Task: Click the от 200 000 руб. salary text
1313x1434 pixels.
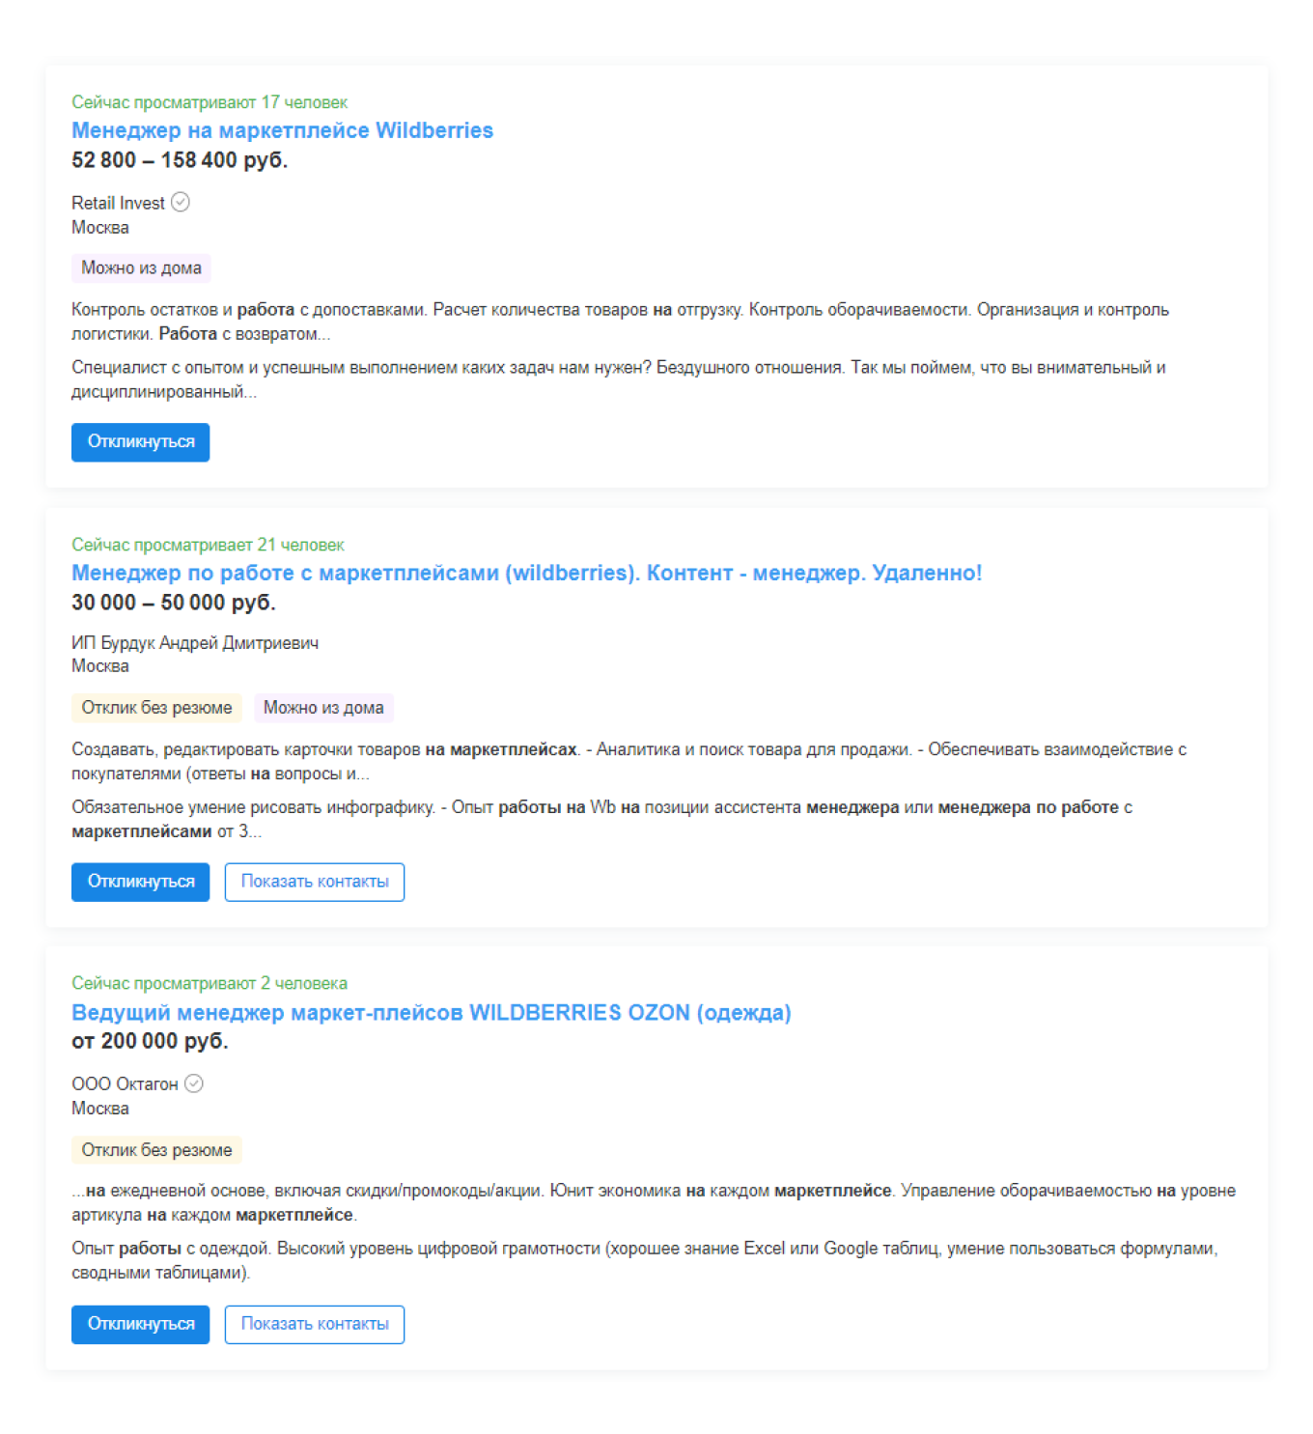Action: pos(150,1041)
